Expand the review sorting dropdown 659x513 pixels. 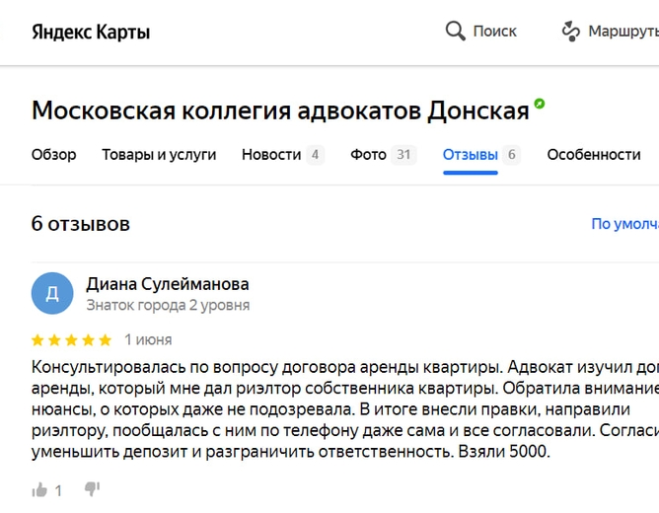tap(624, 224)
